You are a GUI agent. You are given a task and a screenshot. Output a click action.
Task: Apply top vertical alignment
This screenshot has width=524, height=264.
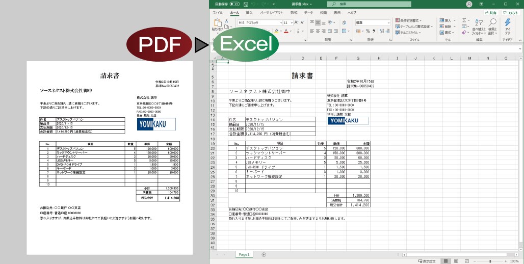312,22
